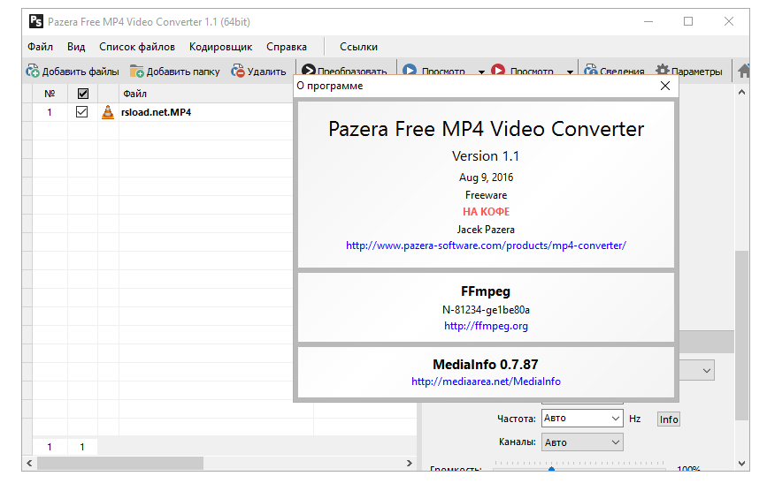
Task: Click the right panel vertical scrollbar thumb
Action: pyautogui.click(x=742, y=336)
